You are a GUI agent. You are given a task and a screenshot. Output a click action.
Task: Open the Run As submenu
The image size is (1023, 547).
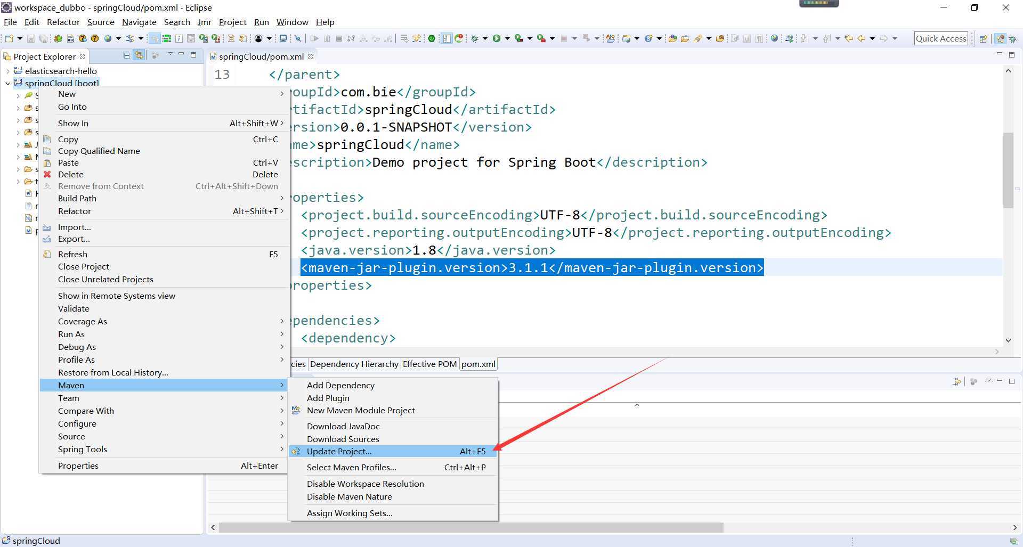tap(164, 334)
